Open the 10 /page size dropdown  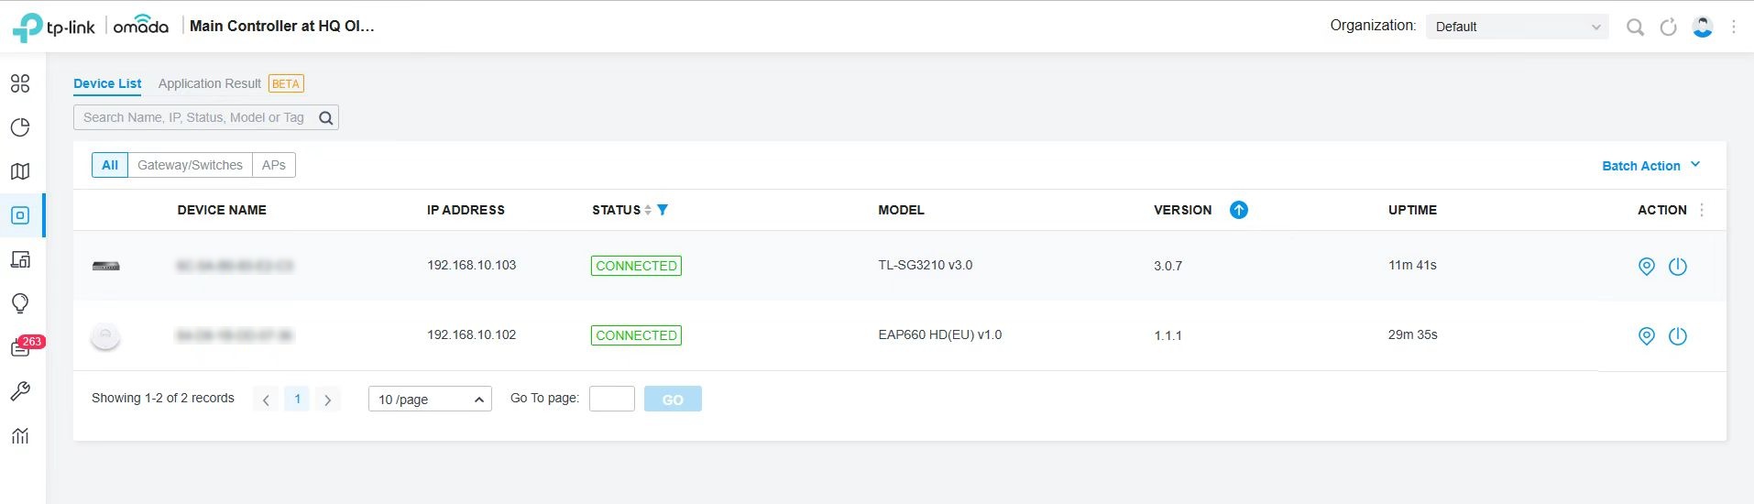(x=430, y=400)
